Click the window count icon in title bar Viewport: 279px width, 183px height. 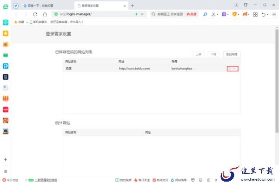click(x=236, y=5)
